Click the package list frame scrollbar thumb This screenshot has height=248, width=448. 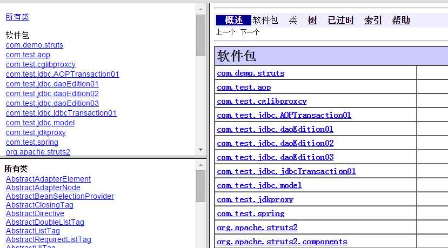[x=201, y=36]
